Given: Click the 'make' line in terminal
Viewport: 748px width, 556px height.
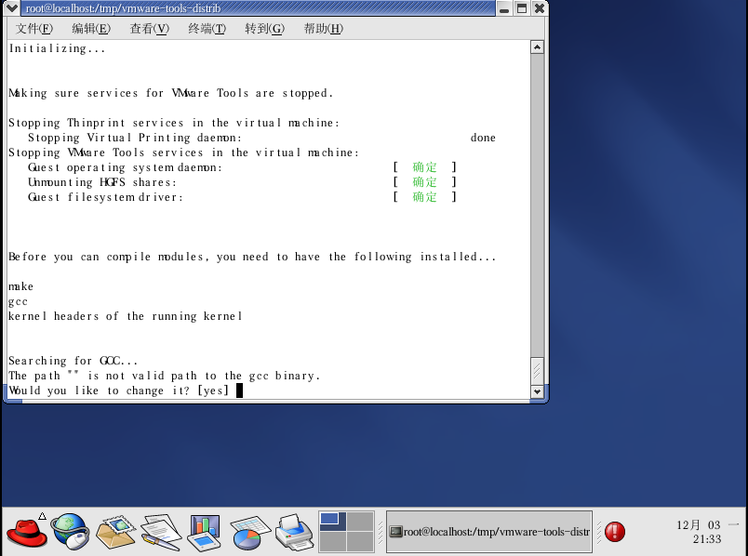Looking at the screenshot, I should [x=21, y=286].
